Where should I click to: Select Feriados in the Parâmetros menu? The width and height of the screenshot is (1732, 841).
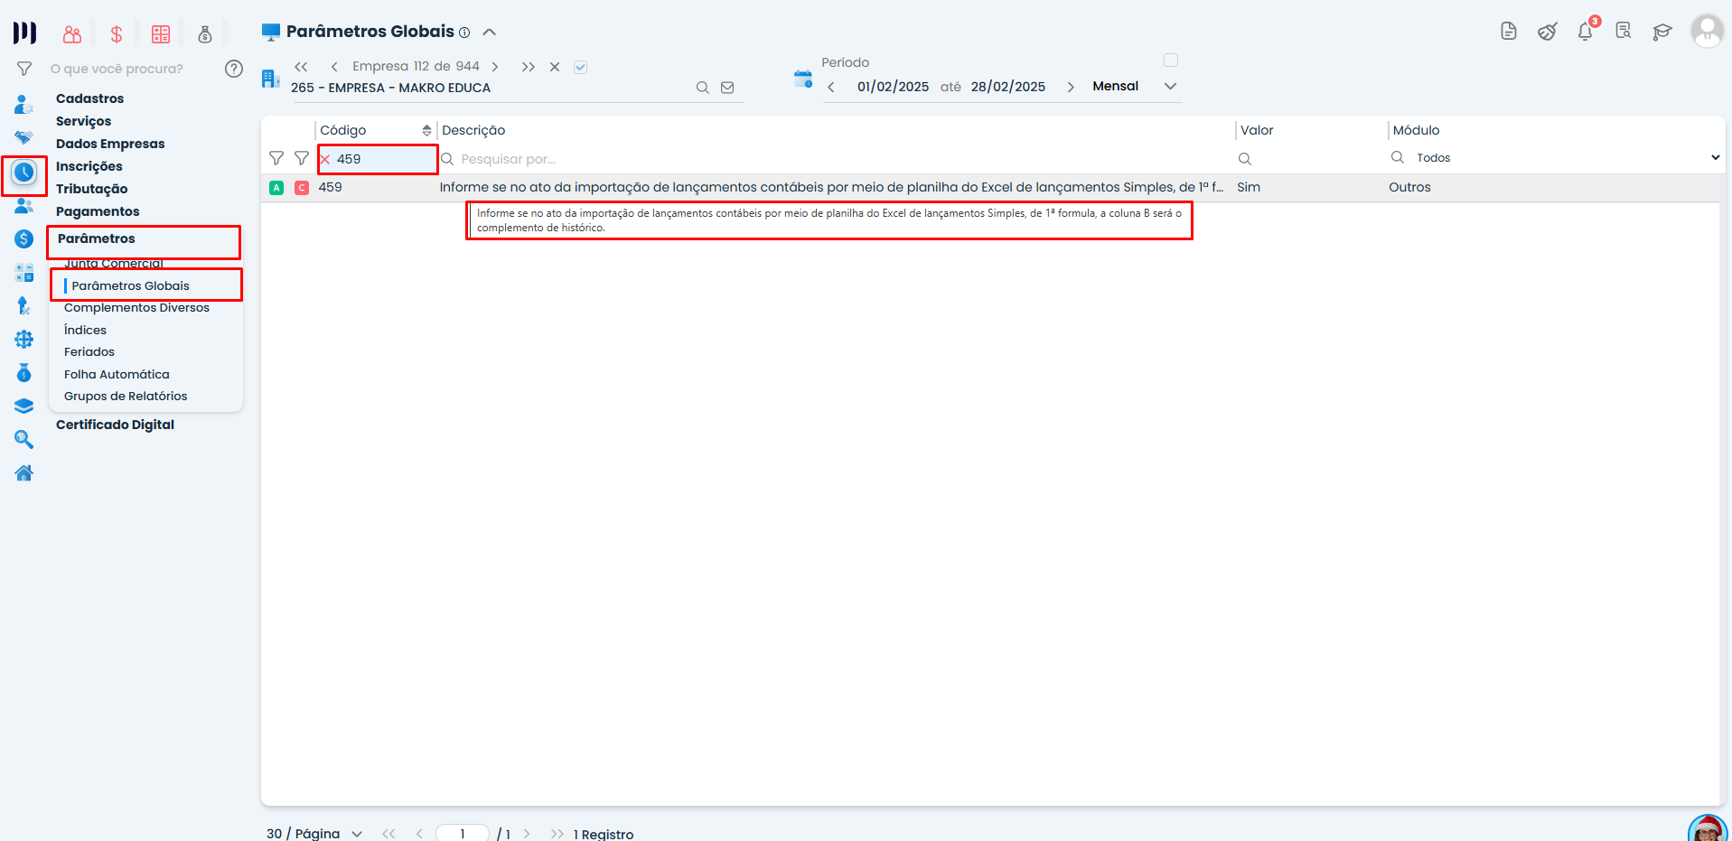[89, 351]
